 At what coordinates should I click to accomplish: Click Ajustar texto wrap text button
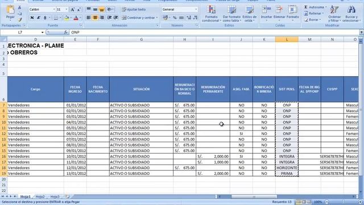tap(134, 10)
